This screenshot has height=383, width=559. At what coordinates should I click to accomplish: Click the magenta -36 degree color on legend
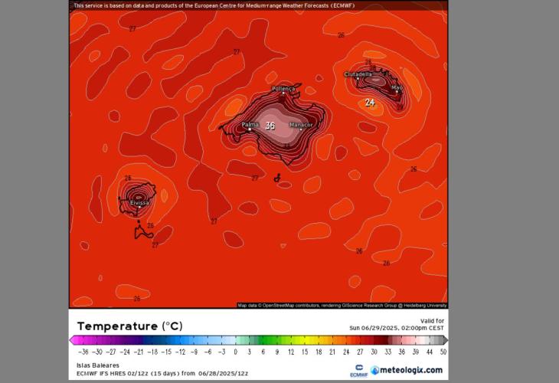(x=83, y=340)
